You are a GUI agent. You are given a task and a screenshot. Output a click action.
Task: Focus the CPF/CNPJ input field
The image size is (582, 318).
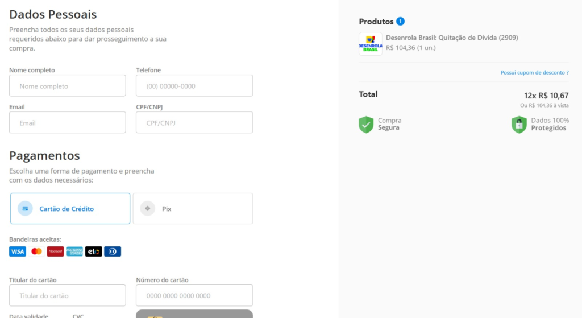(194, 123)
